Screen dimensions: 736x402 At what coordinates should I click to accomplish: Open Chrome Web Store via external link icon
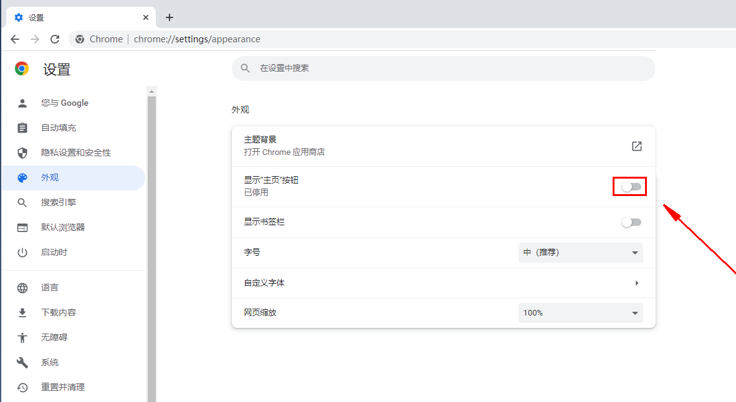pos(636,146)
